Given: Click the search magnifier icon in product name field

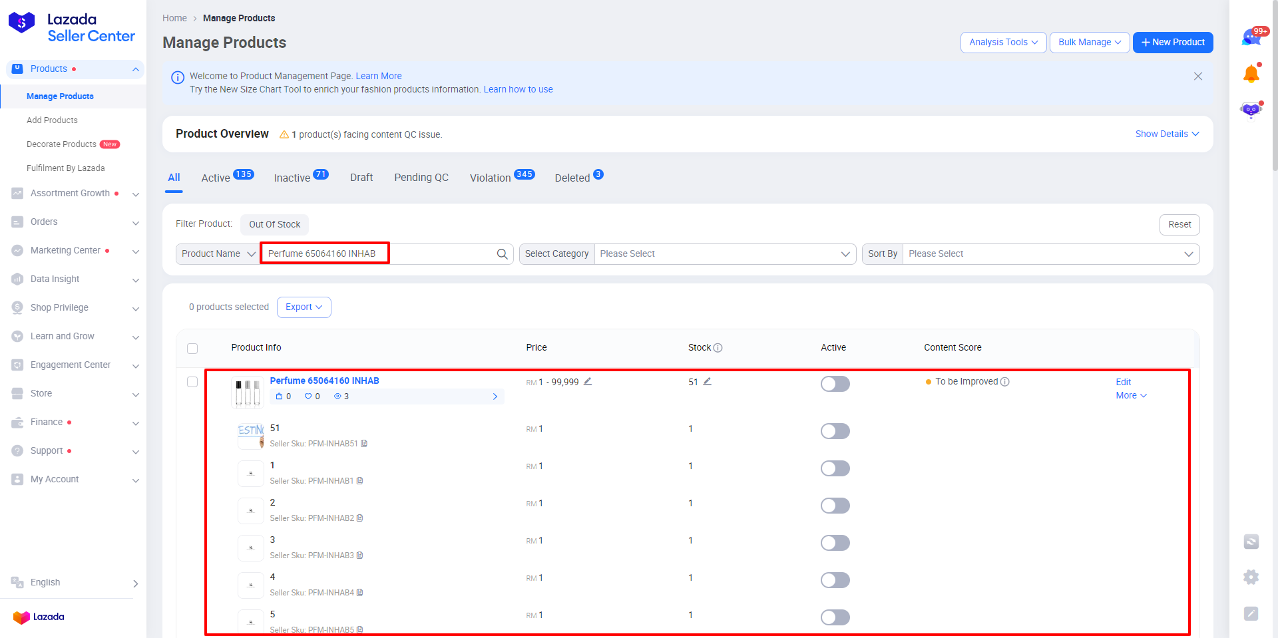Looking at the screenshot, I should (502, 254).
